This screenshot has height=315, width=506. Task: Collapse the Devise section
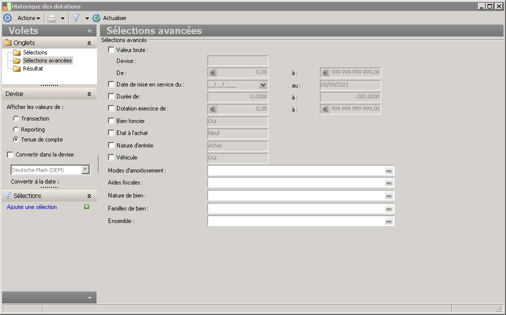[x=89, y=94]
